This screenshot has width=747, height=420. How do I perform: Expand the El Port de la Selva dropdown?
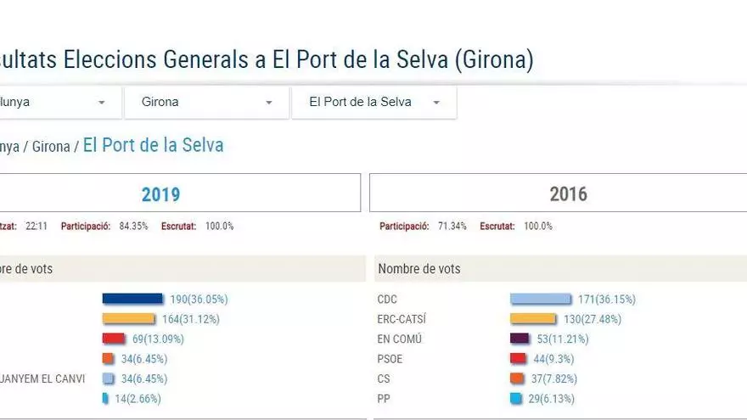click(x=374, y=102)
